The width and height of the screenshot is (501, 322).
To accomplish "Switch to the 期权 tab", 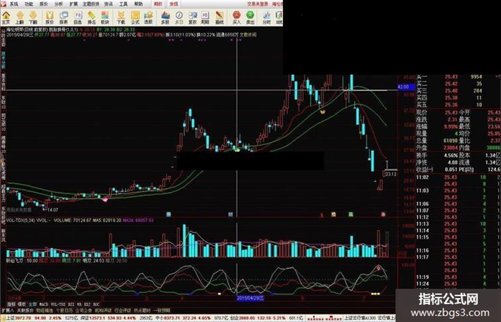I will [x=158, y=4].
